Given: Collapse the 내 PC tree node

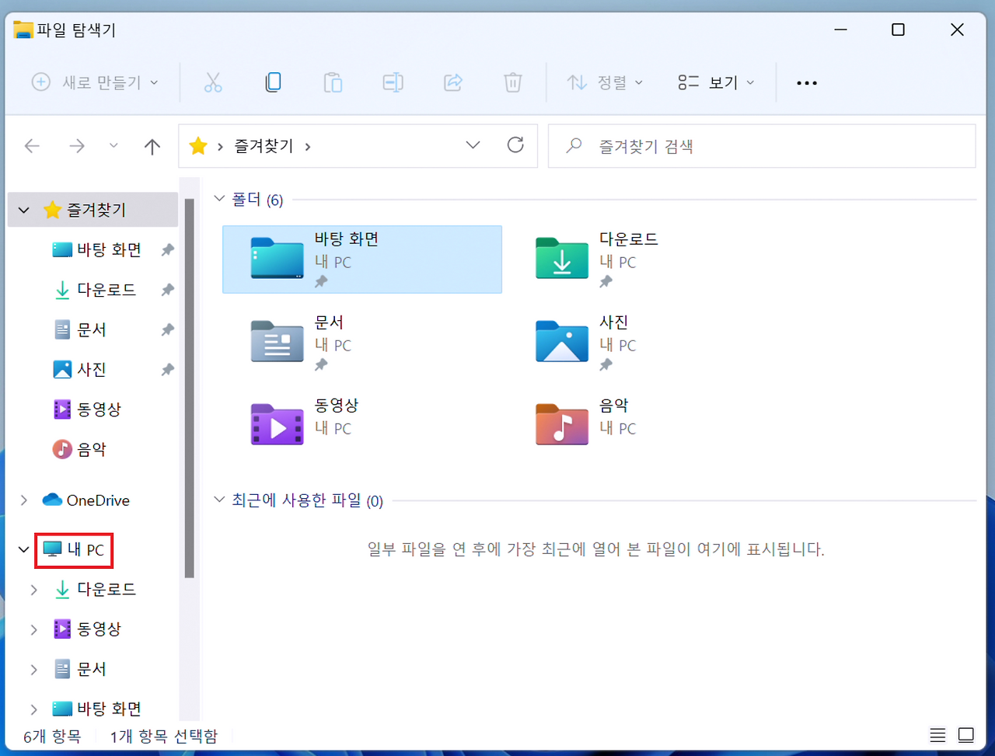Looking at the screenshot, I should coord(23,549).
